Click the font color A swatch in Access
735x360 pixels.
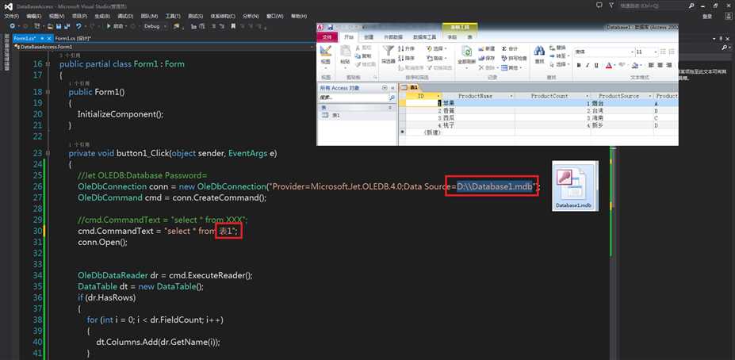coord(609,65)
